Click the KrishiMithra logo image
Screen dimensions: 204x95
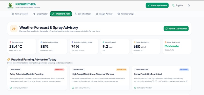click(10, 5)
